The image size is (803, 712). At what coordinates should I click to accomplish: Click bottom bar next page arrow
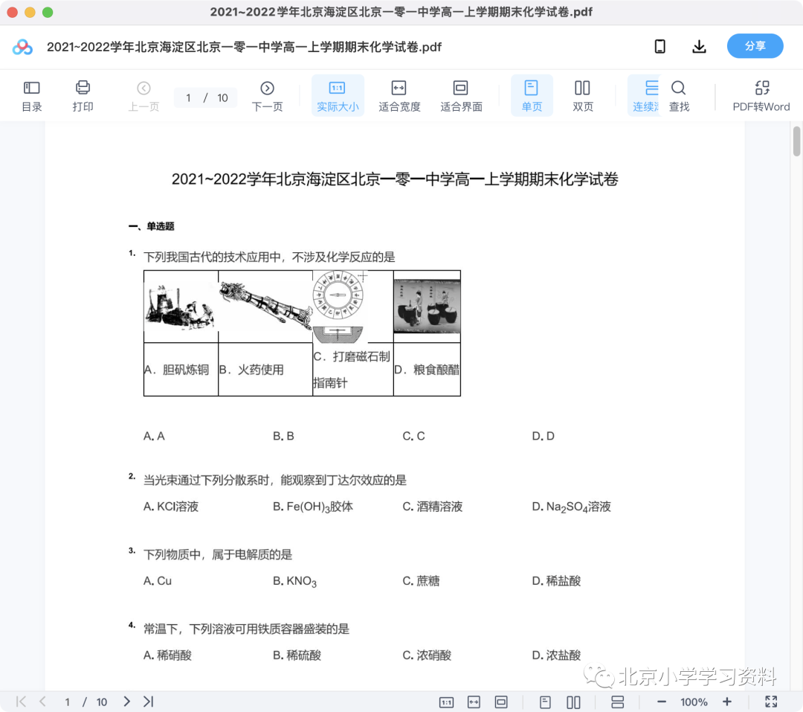[x=127, y=702]
